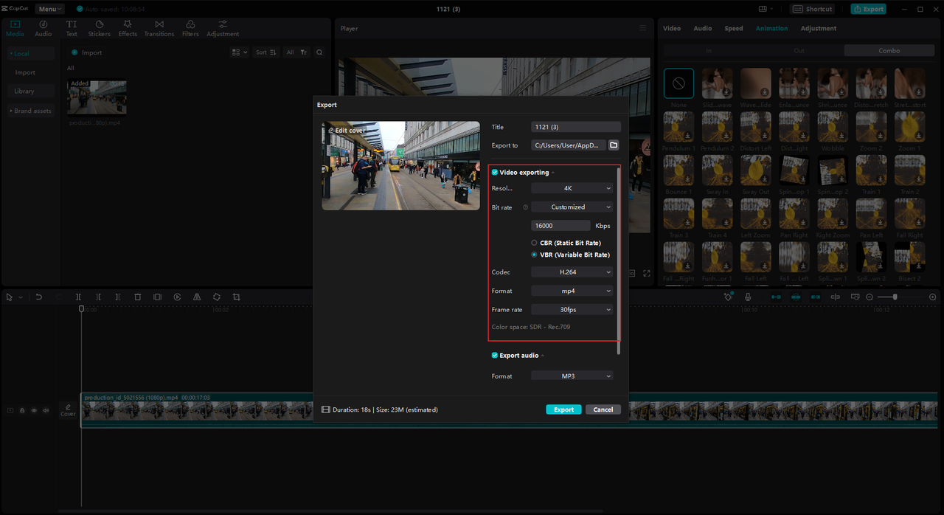Open the Codec dropdown showing H.264

click(x=572, y=272)
